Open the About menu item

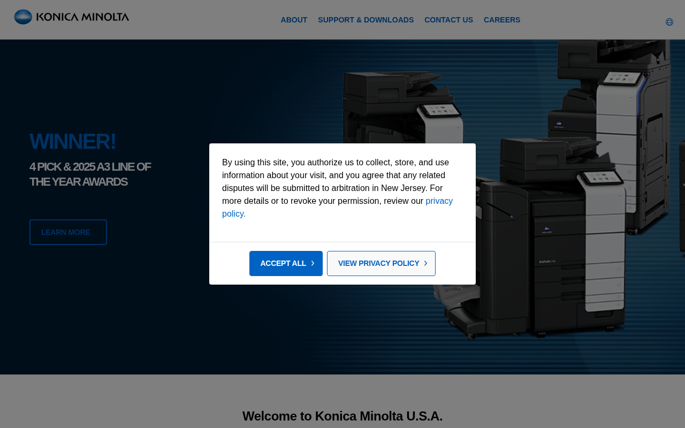[x=294, y=20]
